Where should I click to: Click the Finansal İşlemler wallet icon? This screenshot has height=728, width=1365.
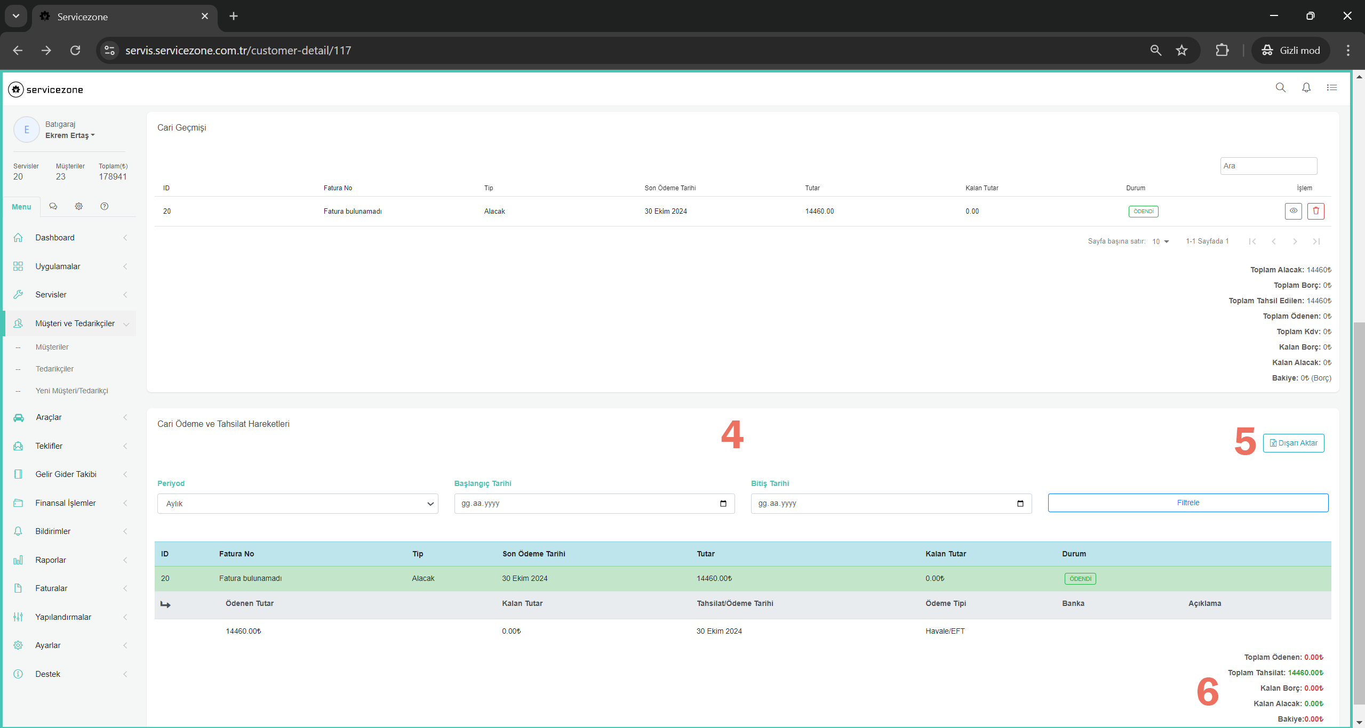pyautogui.click(x=18, y=503)
